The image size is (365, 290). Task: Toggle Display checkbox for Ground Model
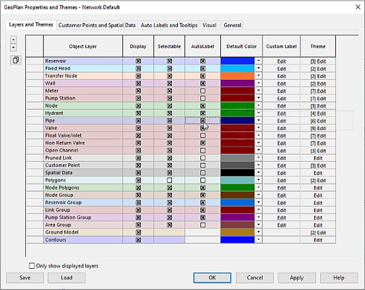point(138,233)
